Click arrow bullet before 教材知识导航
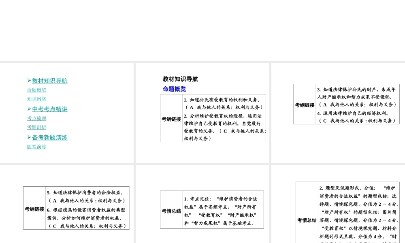 click(x=29, y=81)
